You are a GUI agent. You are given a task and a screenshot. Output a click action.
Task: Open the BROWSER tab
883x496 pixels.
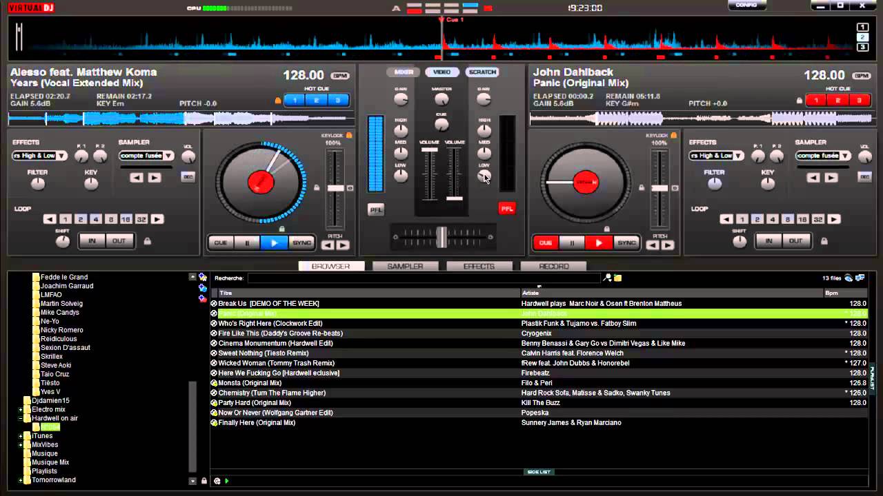coord(331,266)
